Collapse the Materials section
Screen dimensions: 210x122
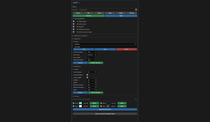(73, 67)
